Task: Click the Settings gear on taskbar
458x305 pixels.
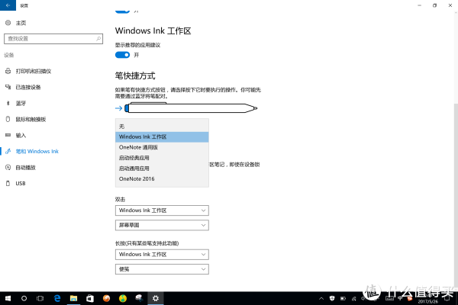Action: [156, 298]
